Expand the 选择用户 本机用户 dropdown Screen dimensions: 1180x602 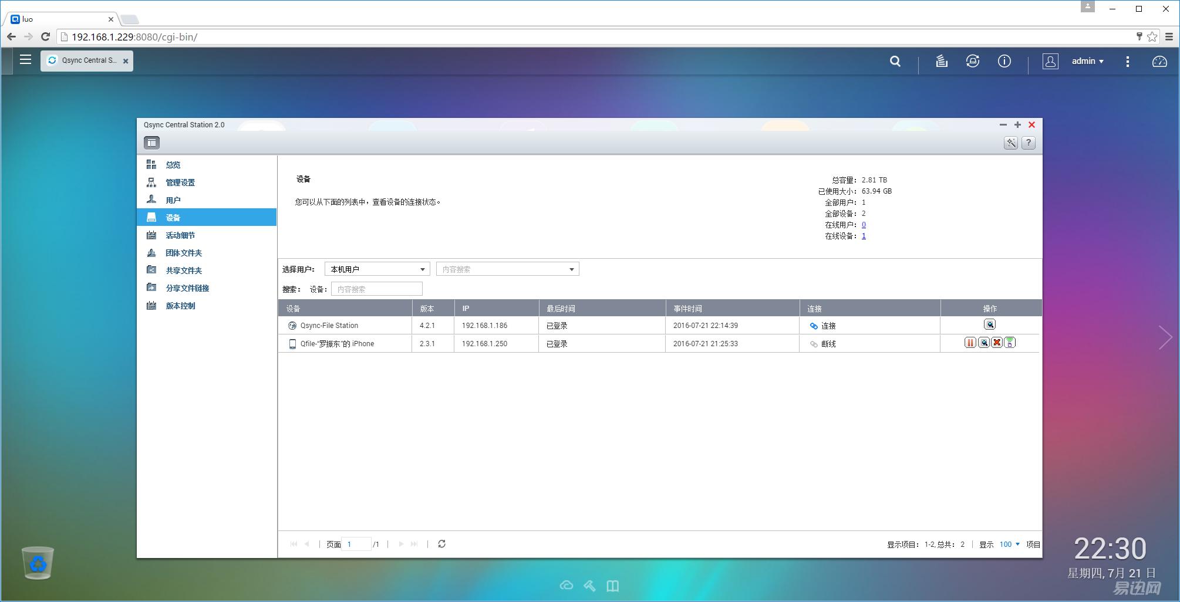point(377,269)
